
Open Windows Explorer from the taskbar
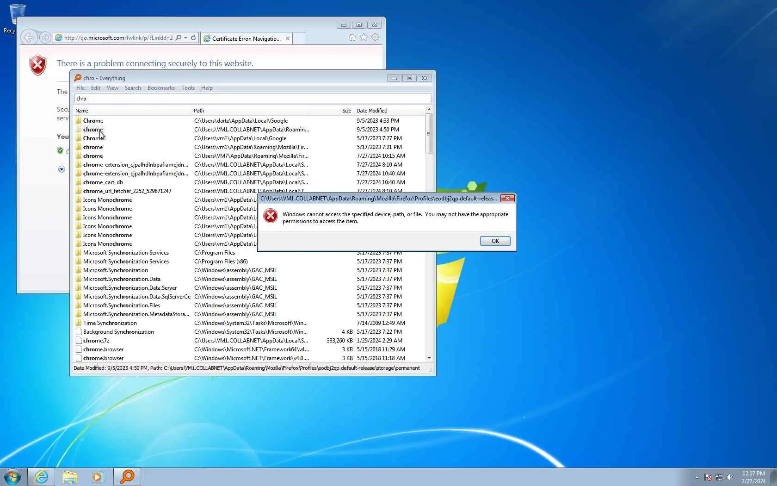(70, 477)
